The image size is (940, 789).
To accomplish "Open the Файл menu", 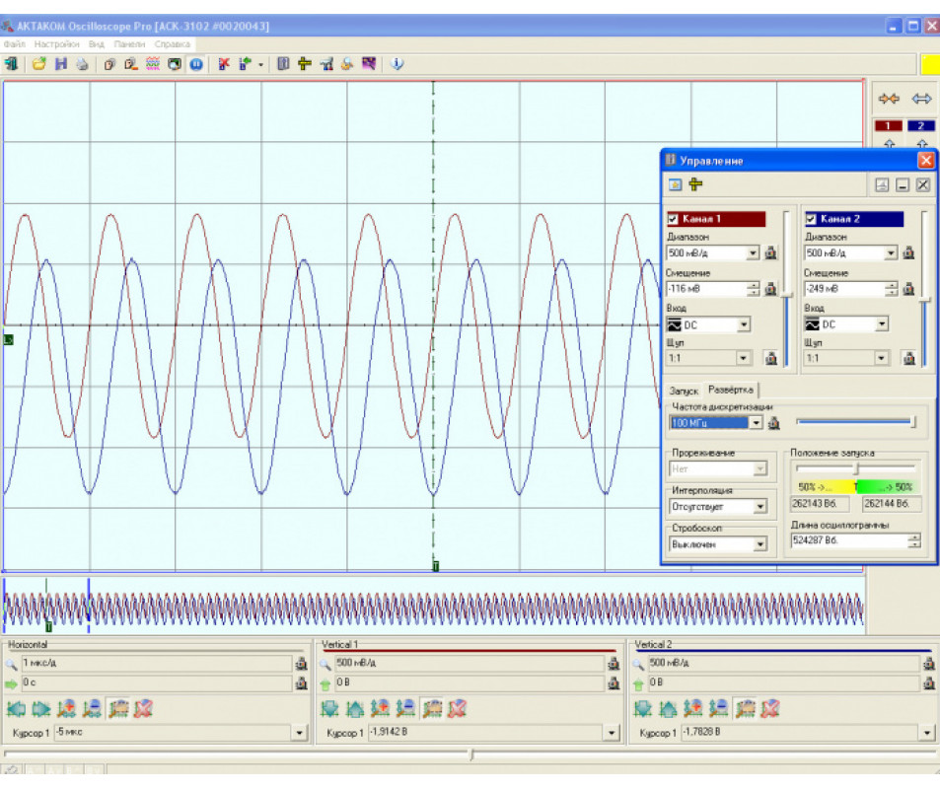I will pos(15,43).
